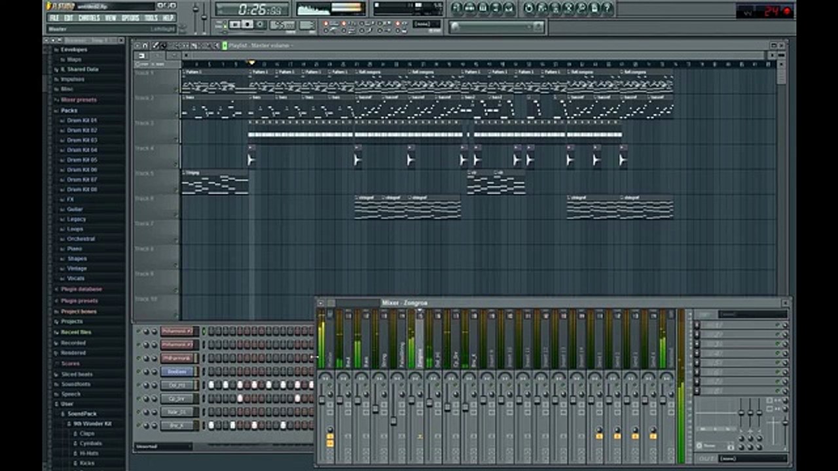The image size is (838, 471).
Task: Click the question mark help icon in toolbar
Action: pos(608,8)
